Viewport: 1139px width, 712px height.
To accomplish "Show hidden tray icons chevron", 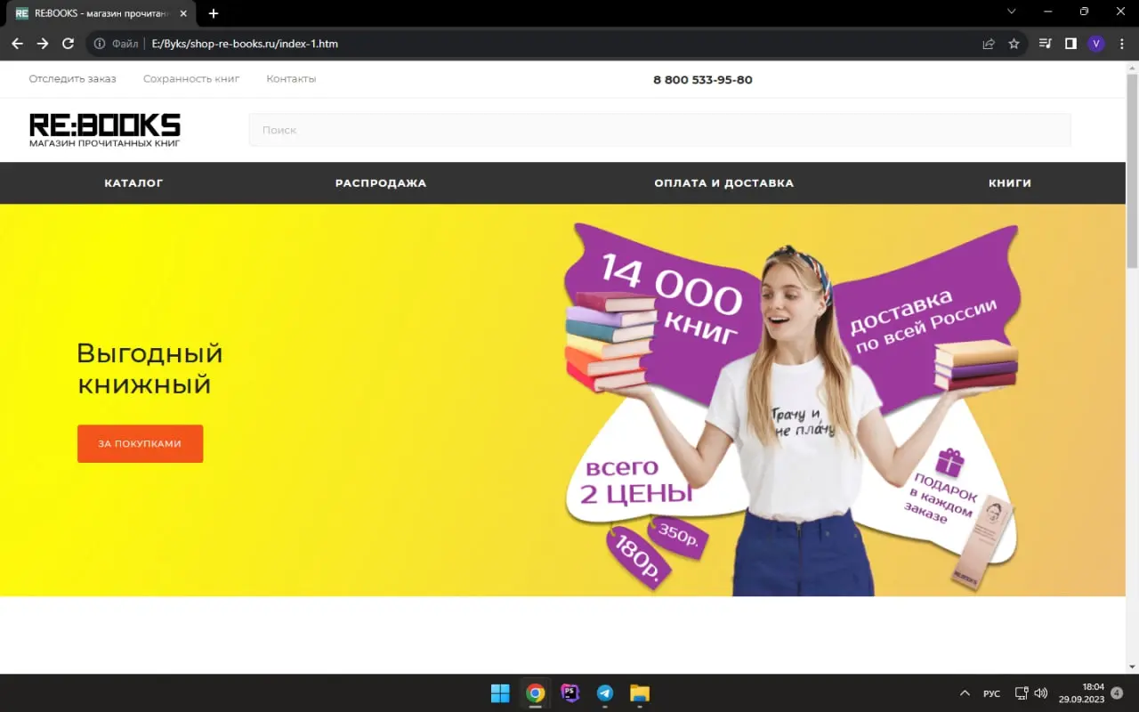I will point(965,693).
